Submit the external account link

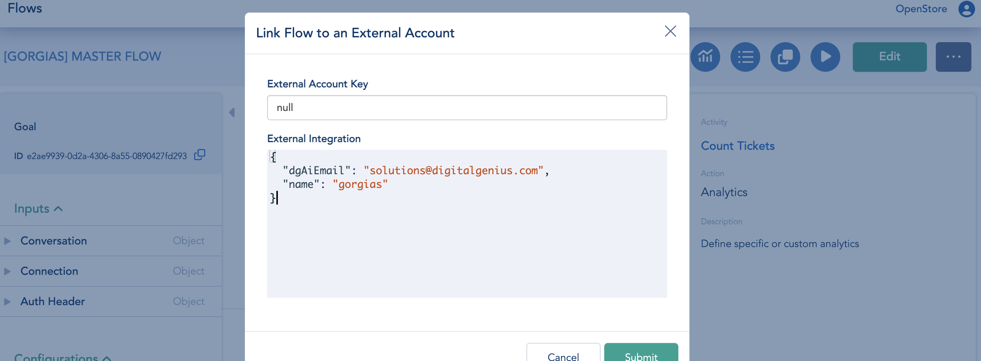click(x=641, y=352)
